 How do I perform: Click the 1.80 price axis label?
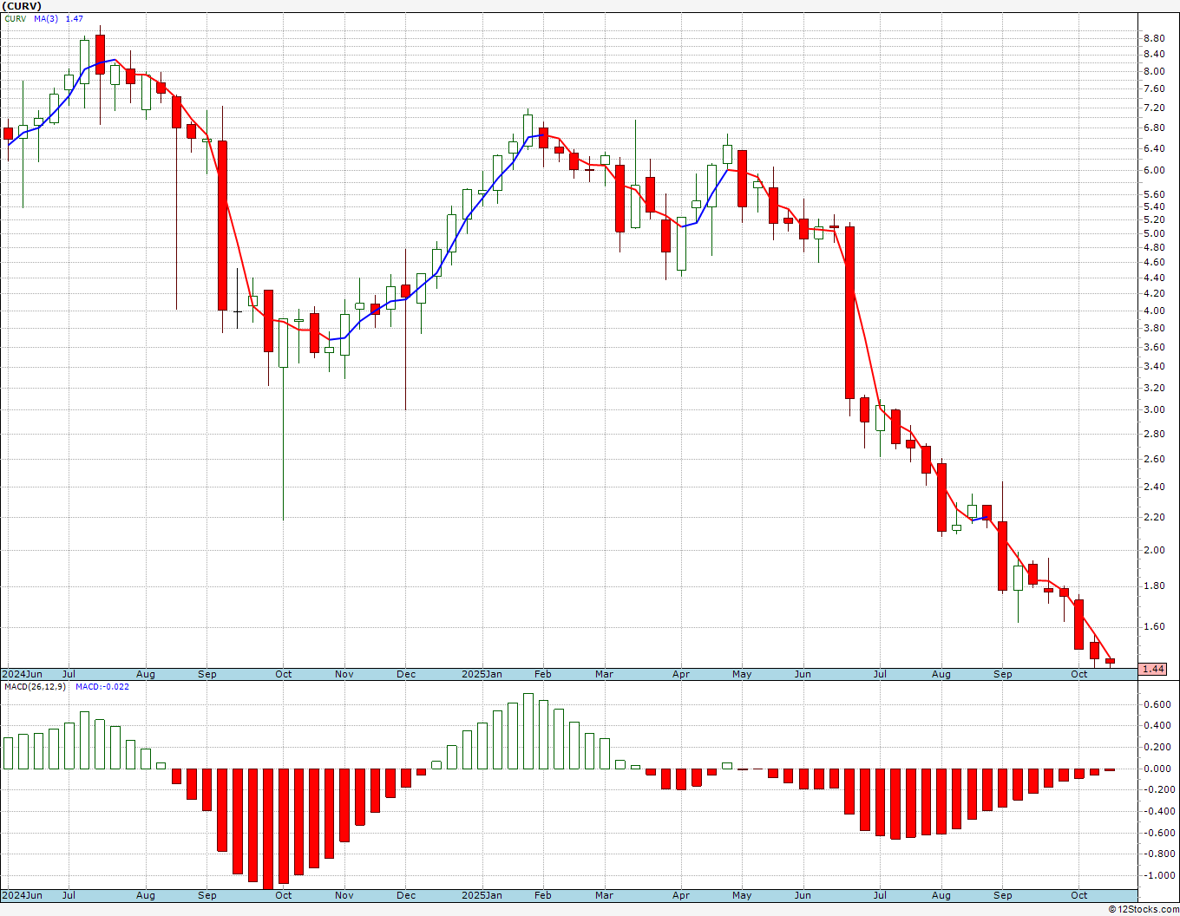(1154, 586)
